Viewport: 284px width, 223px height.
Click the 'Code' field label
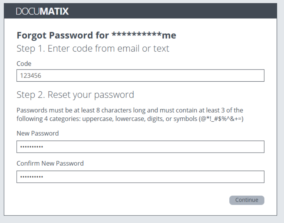[24, 64]
